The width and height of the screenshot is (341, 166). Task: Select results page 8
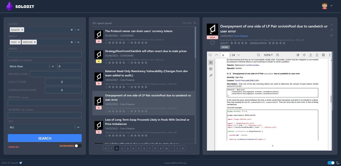click(155, 148)
